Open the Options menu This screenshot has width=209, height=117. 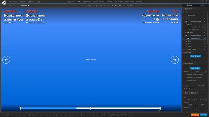coord(31,2)
